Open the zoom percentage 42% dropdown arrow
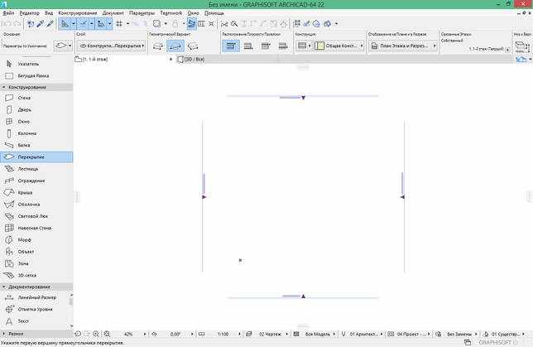533x347 pixels. [x=145, y=334]
